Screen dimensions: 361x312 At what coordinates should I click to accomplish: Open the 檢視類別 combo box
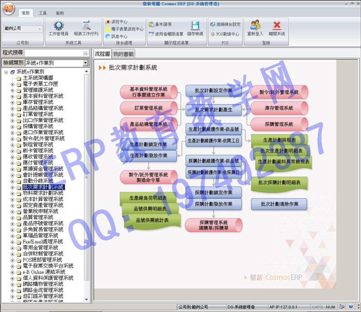pyautogui.click(x=85, y=62)
